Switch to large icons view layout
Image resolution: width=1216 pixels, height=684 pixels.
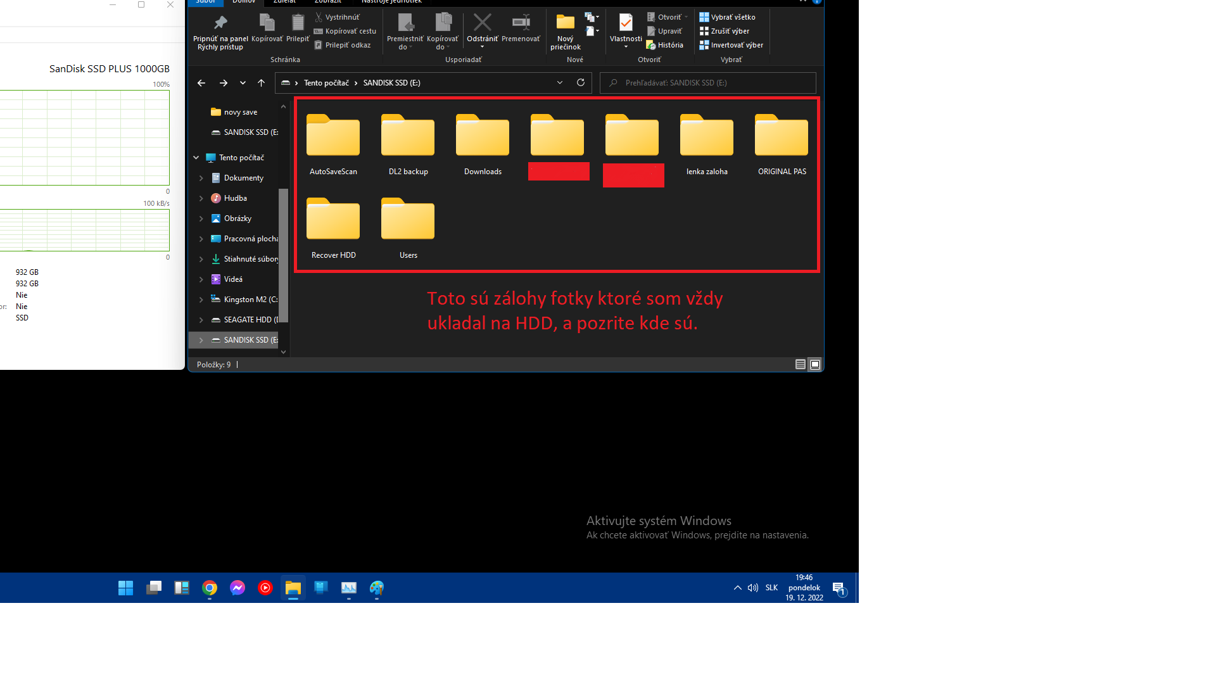point(815,364)
